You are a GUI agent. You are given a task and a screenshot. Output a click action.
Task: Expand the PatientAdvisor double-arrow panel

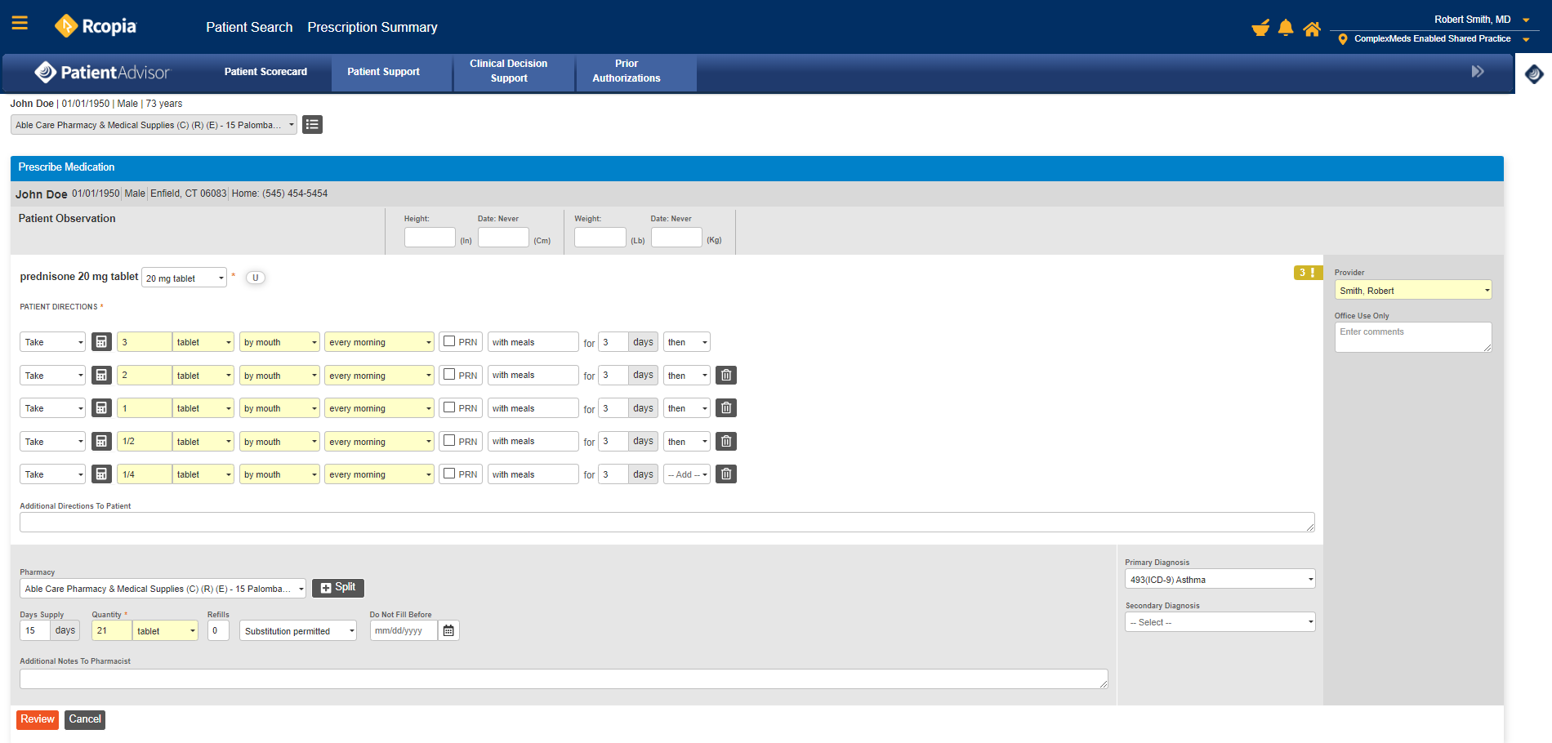1477,72
